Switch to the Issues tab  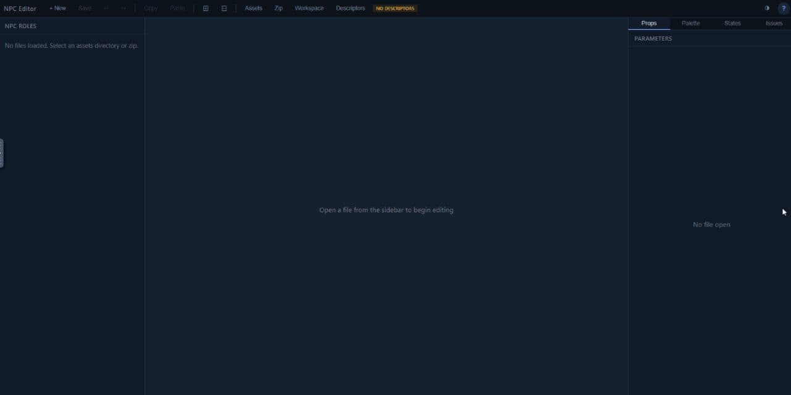pyautogui.click(x=774, y=23)
